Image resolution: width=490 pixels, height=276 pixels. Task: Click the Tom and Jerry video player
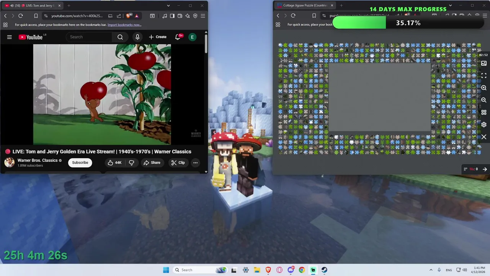pos(102,94)
